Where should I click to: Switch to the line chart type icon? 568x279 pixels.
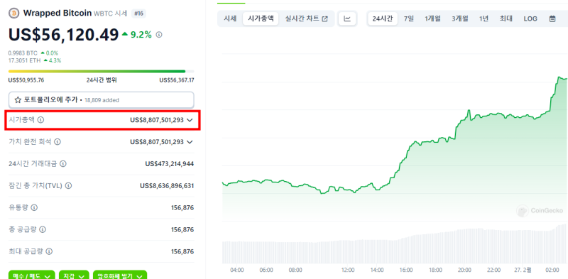(347, 19)
